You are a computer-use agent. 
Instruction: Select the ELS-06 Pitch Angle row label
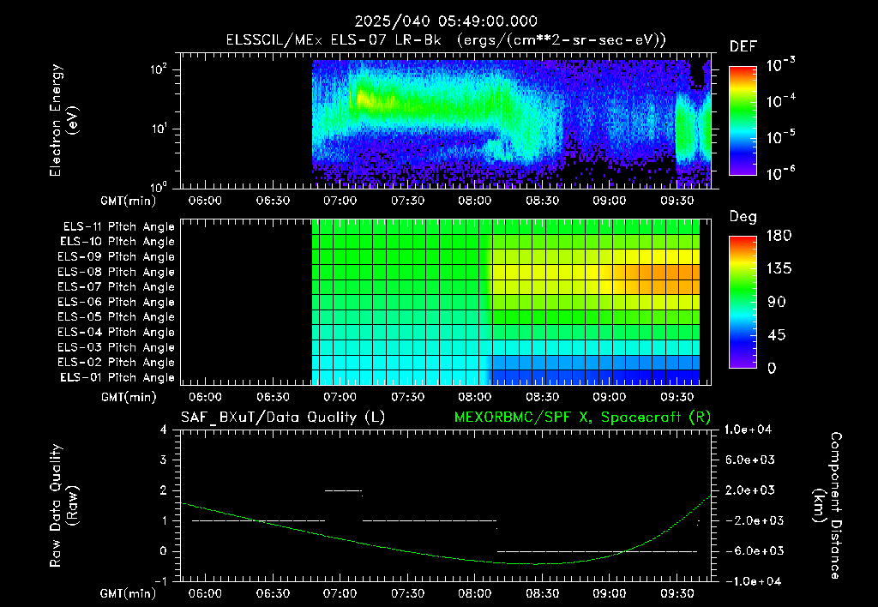[x=116, y=302]
